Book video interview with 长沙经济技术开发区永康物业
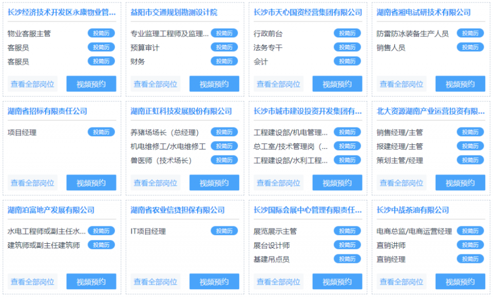Image resolution: width=493 pixels, height=297 pixels. click(91, 84)
